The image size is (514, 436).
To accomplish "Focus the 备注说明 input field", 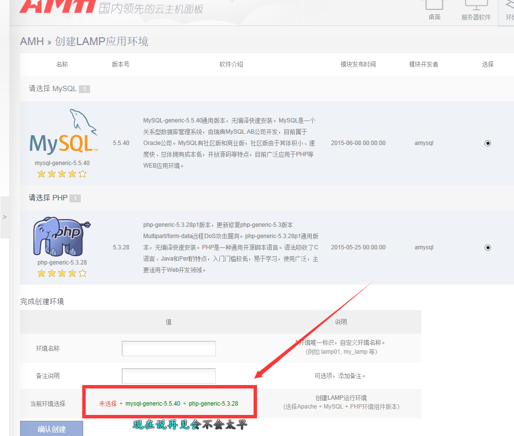I will click(168, 376).
